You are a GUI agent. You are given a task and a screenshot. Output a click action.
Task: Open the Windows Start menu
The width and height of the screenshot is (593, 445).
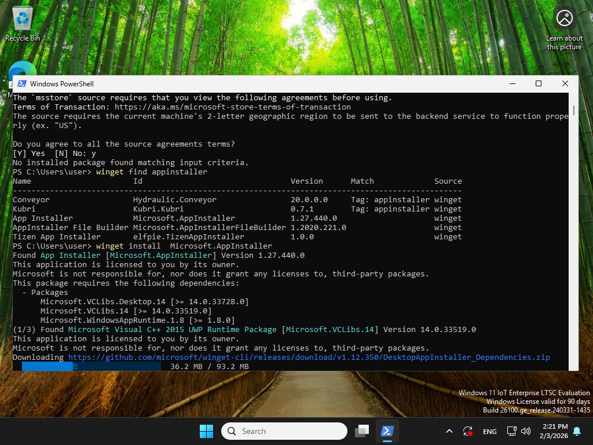[206, 431]
